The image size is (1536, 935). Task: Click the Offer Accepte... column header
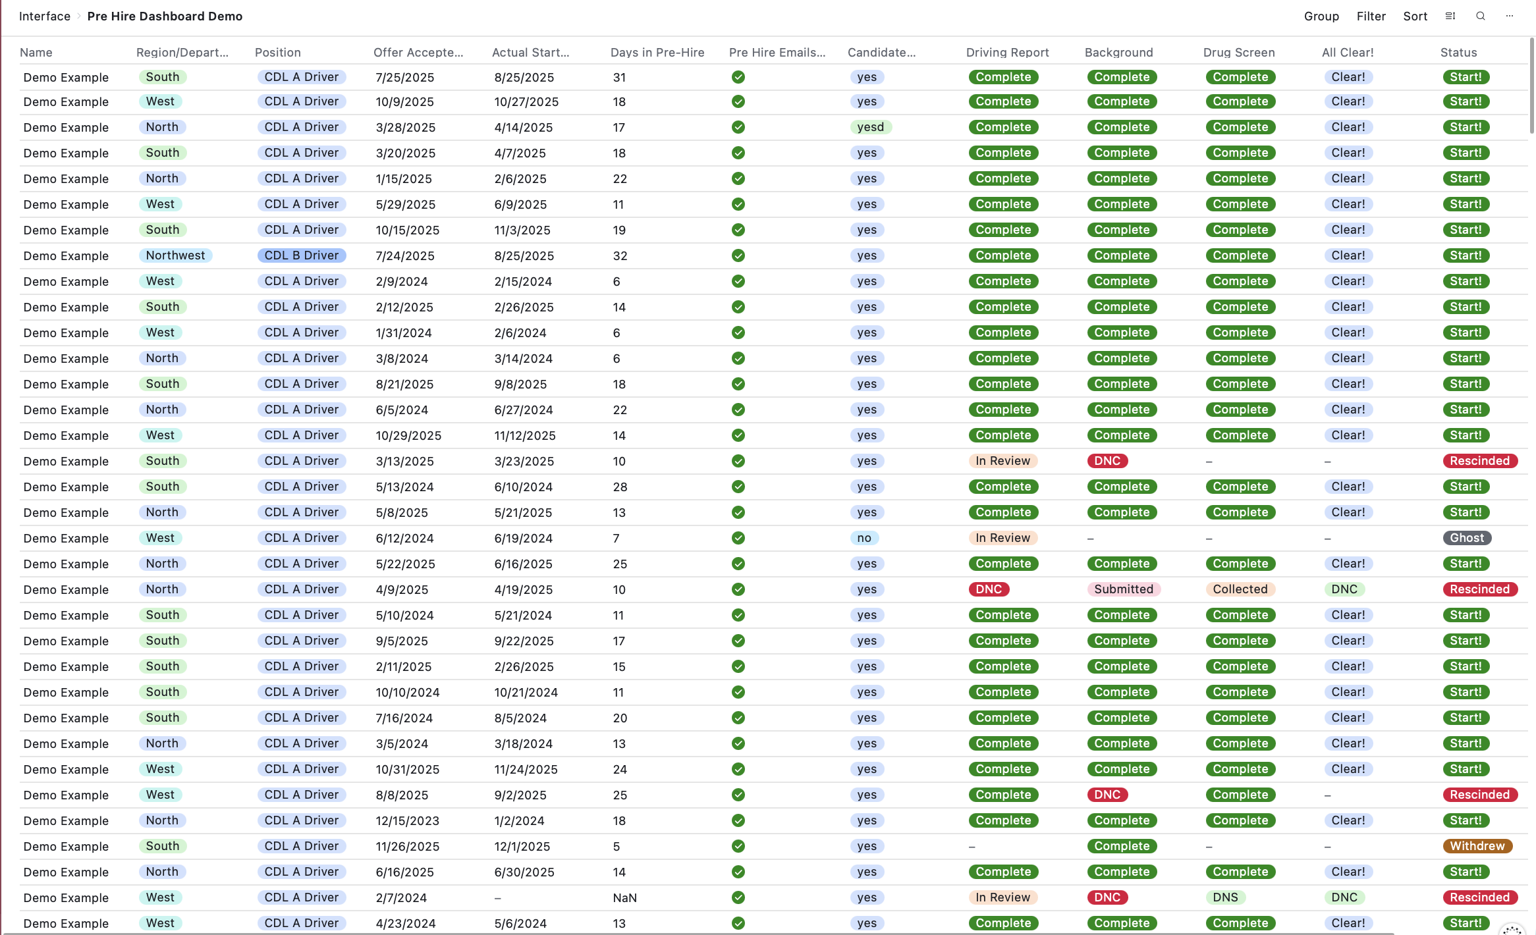418,52
